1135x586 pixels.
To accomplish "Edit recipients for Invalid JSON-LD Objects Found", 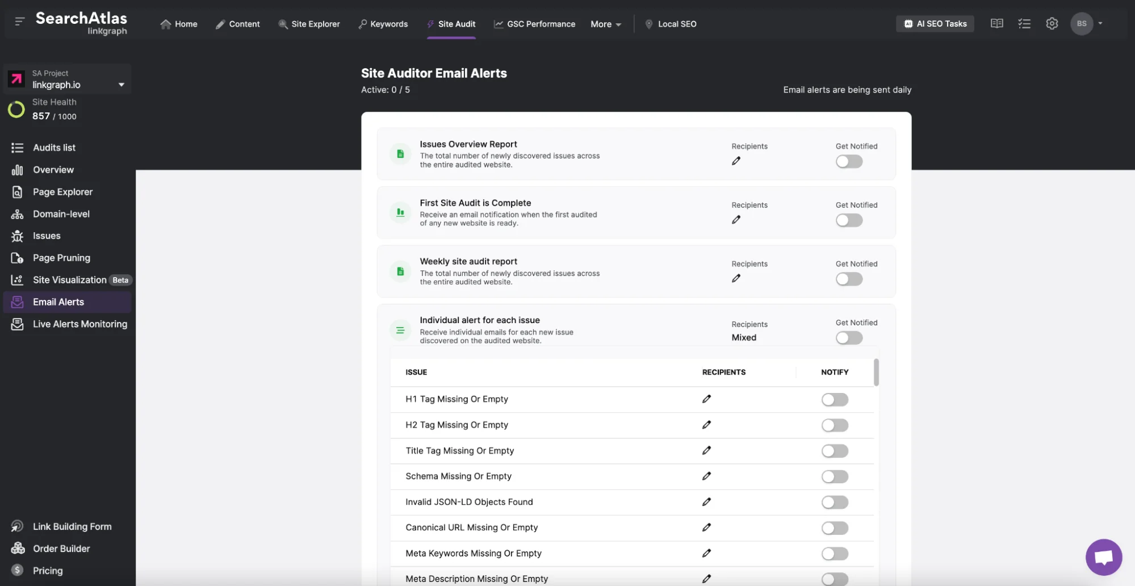I will point(706,502).
